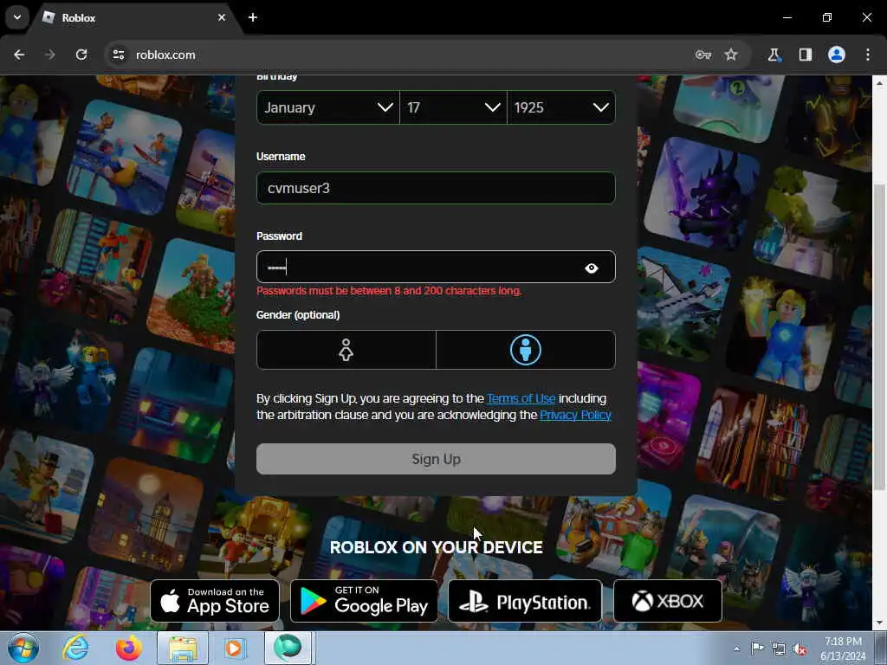Viewport: 887px width, 665px height.
Task: Open the muted volume tray icon
Action: coord(800,649)
